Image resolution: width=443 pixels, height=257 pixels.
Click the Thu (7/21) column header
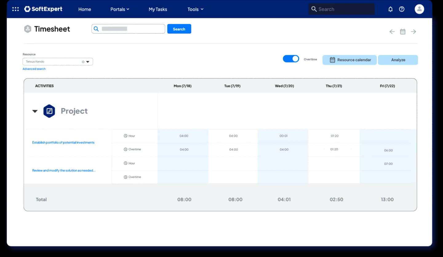(x=334, y=86)
